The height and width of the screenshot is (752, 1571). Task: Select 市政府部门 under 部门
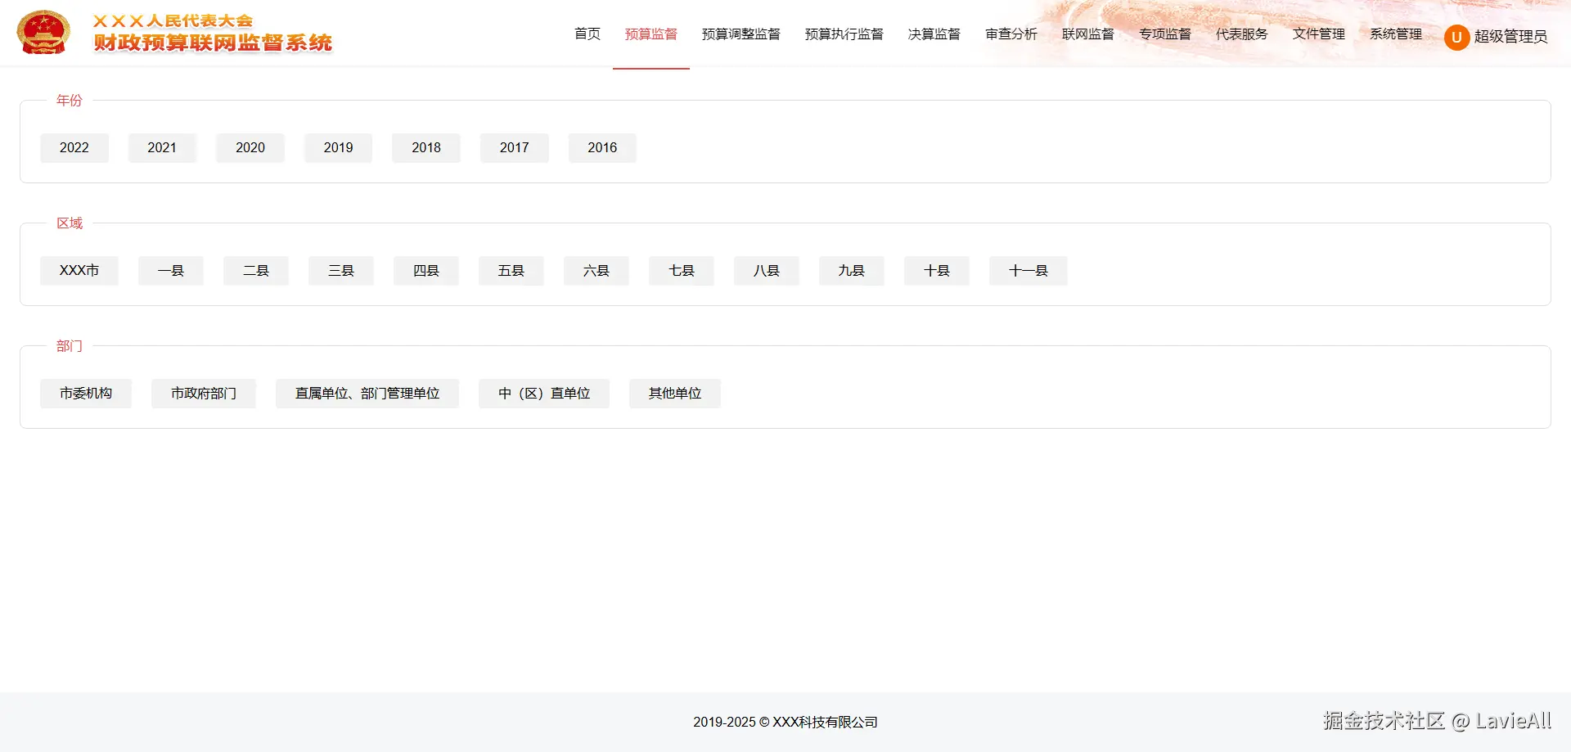point(203,393)
